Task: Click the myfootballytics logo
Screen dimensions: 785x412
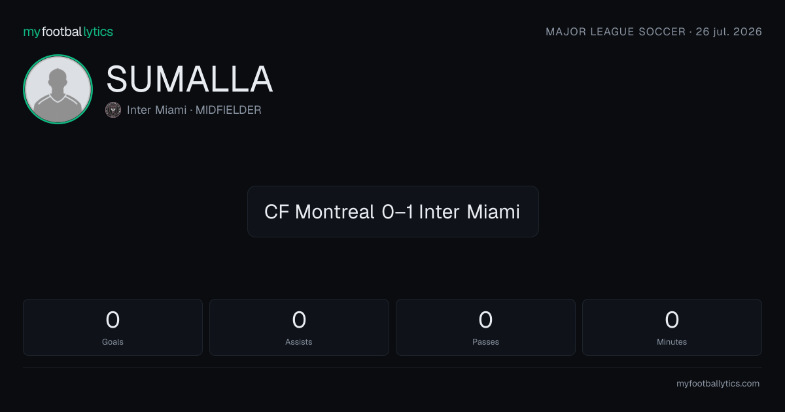Action: 68,31
